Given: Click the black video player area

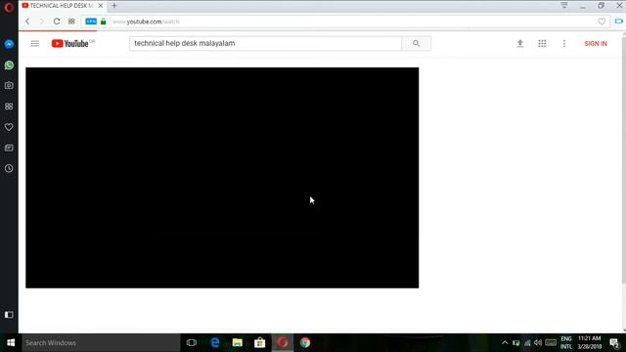Looking at the screenshot, I should click(x=222, y=178).
